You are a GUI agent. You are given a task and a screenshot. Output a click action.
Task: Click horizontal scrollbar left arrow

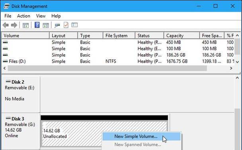coord(5,68)
